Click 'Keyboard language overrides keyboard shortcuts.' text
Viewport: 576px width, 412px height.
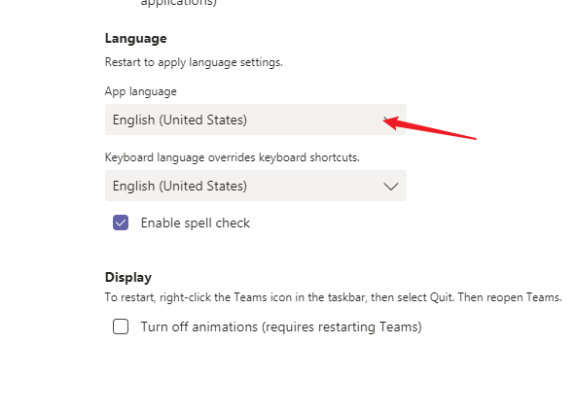pyautogui.click(x=233, y=157)
